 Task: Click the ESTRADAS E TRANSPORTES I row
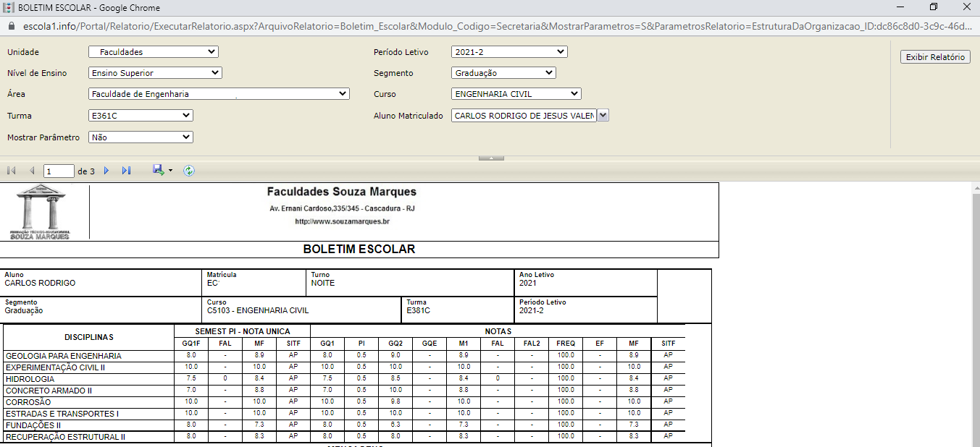coord(344,414)
